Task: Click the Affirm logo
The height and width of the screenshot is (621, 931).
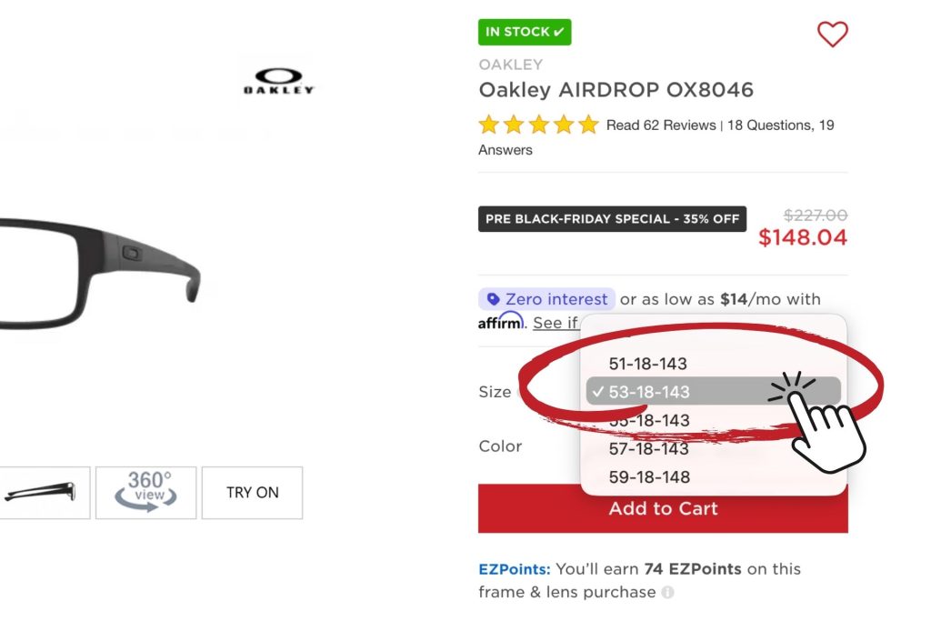Action: 499,324
